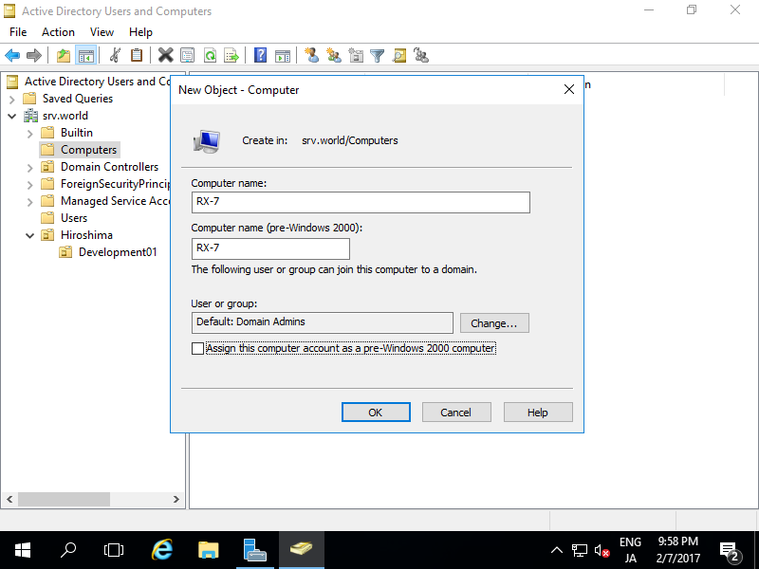Screen dimensions: 759x569
Task: Open the Action menu
Action: (58, 32)
